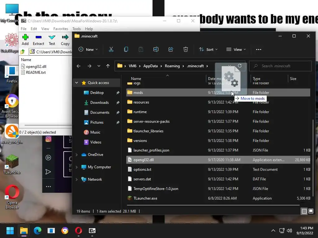Click the Share icon in Explorer toolbar
Image resolution: width=318 pixels, height=238 pixels.
(x=171, y=49)
